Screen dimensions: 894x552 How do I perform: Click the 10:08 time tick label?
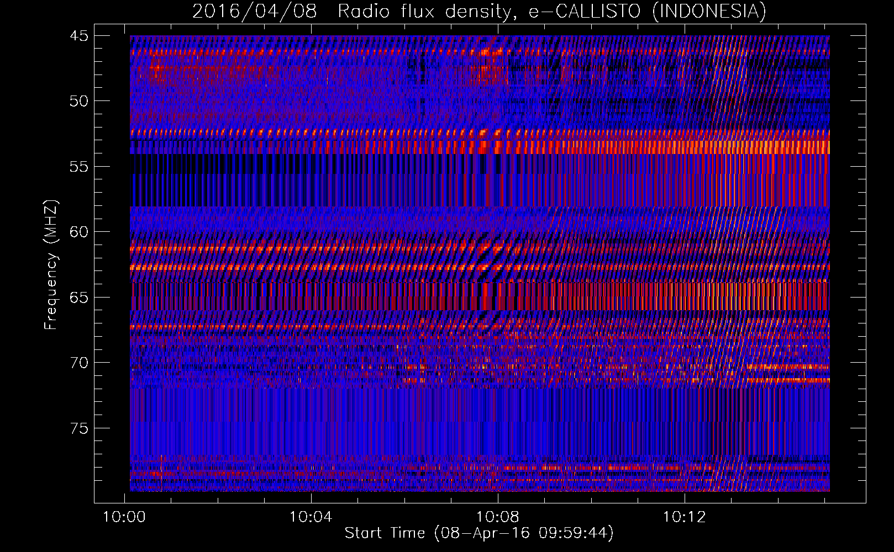pos(498,517)
